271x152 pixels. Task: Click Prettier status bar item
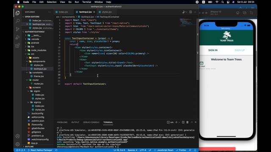click(x=181, y=150)
